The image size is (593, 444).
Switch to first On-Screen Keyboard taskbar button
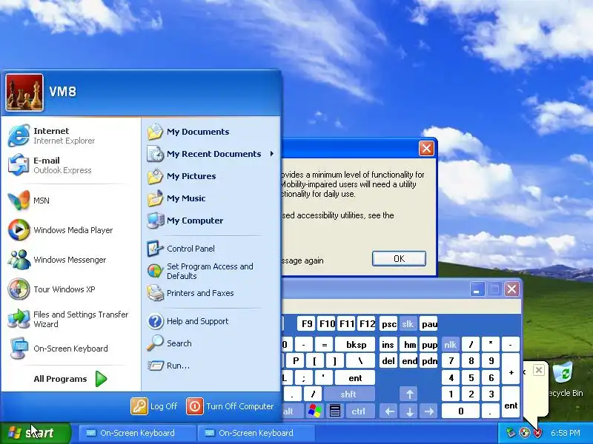tap(136, 433)
